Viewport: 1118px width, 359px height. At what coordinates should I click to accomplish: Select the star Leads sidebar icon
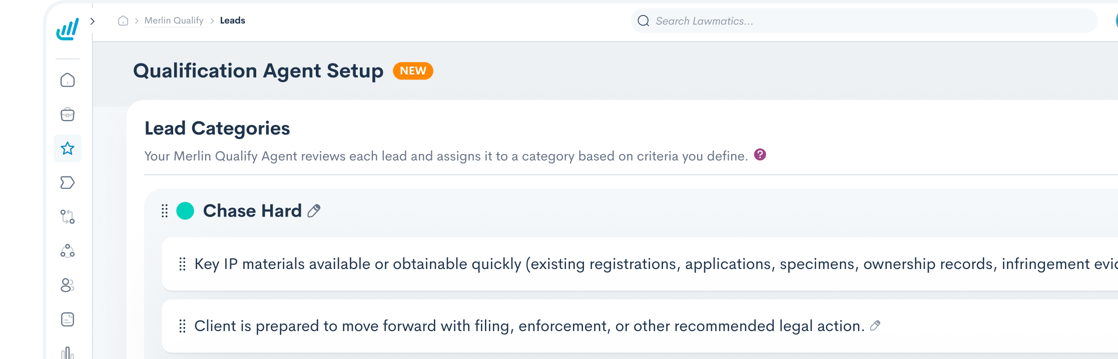click(x=68, y=148)
